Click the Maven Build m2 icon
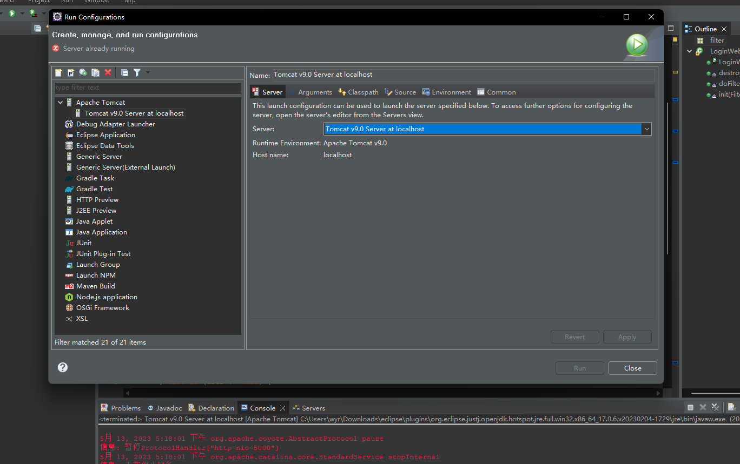 69,286
